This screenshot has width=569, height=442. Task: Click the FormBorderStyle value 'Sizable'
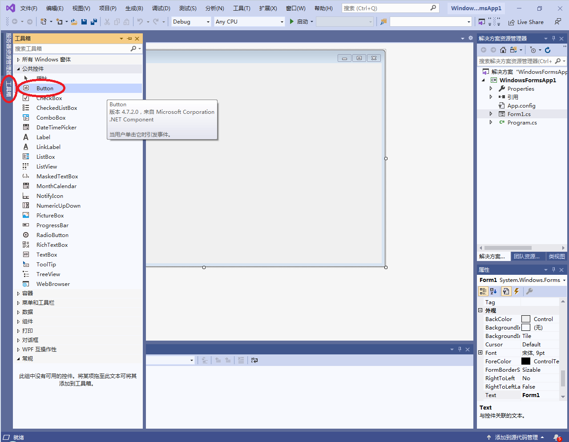point(531,370)
